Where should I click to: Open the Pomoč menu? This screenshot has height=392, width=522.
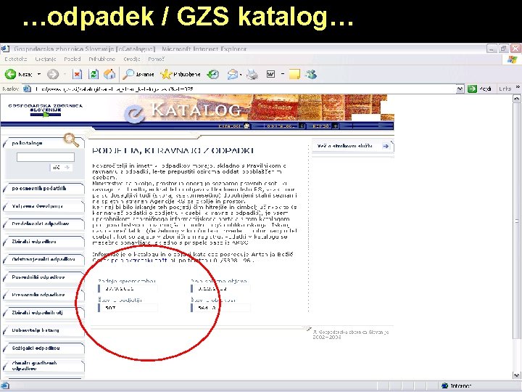[156, 59]
